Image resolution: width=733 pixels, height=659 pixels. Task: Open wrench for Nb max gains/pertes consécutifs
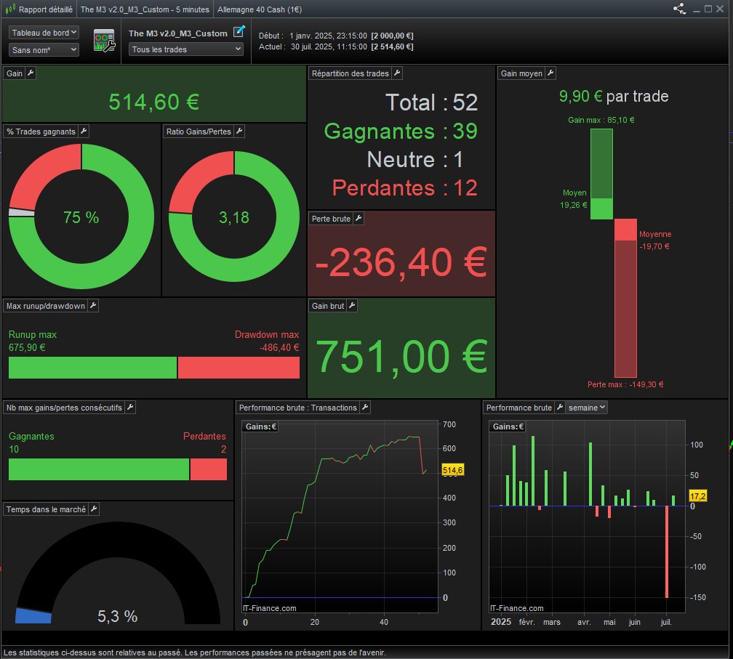[130, 408]
